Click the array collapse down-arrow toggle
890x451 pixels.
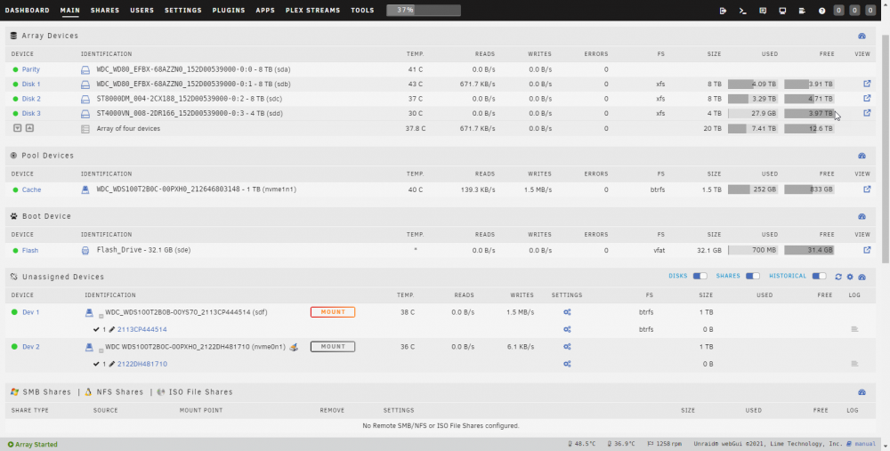[x=18, y=128]
